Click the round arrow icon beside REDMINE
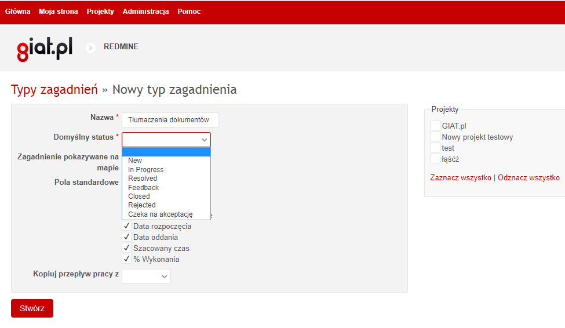 pyautogui.click(x=90, y=48)
